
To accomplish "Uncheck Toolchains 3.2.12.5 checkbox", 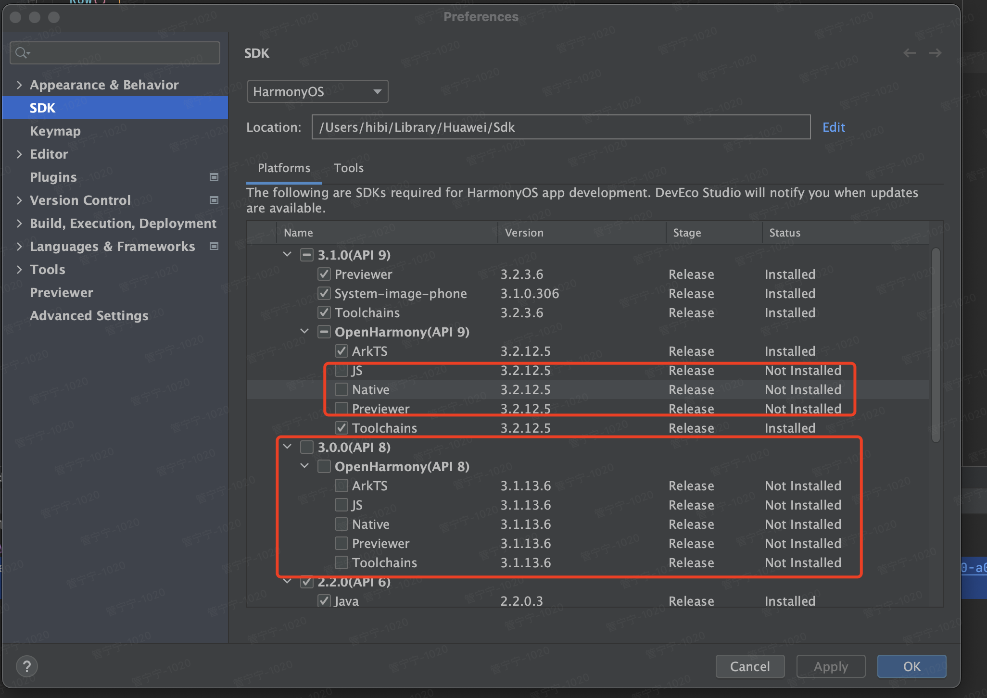I will pos(342,428).
